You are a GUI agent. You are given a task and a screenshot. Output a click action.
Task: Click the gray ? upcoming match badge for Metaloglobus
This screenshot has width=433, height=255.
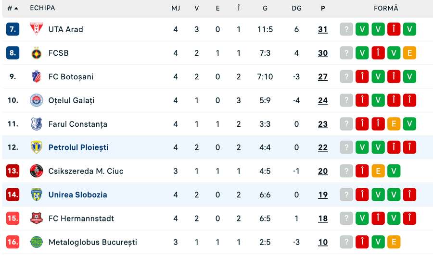346,242
